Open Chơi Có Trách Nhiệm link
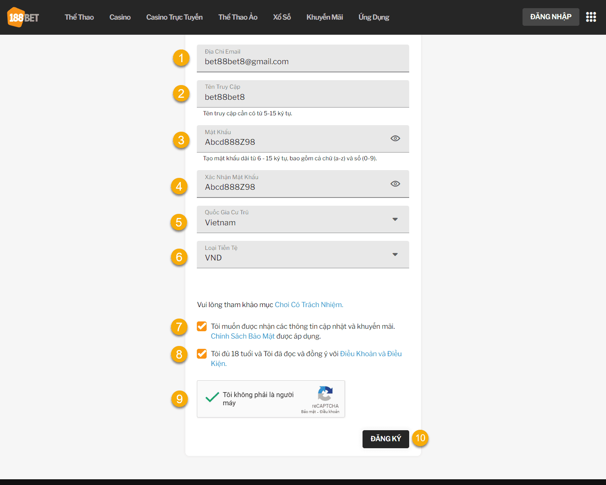The width and height of the screenshot is (606, 485). 309,305
